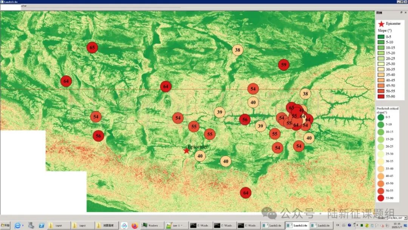The height and width of the screenshot is (230, 408).
Task: Open the first input folder taskbar button
Action: (x=59, y=225)
